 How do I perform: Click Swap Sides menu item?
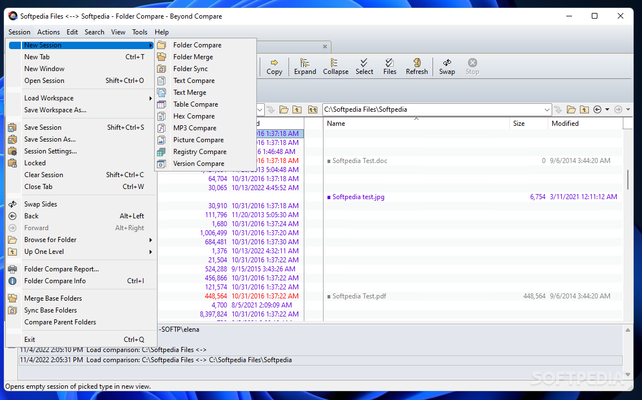tap(81, 204)
